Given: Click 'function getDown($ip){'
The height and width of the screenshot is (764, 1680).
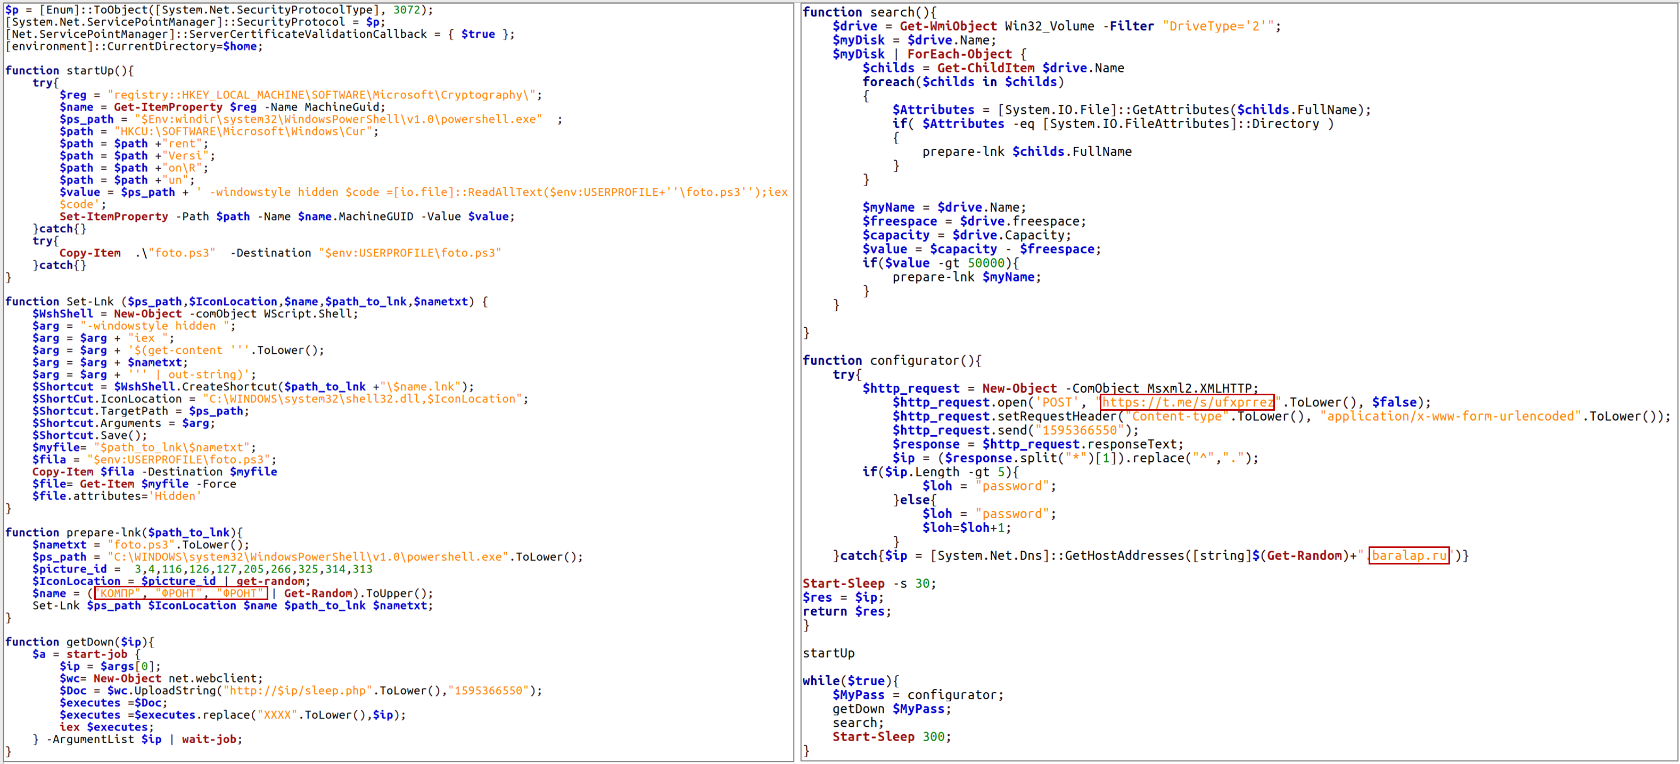Looking at the screenshot, I should [x=79, y=642].
